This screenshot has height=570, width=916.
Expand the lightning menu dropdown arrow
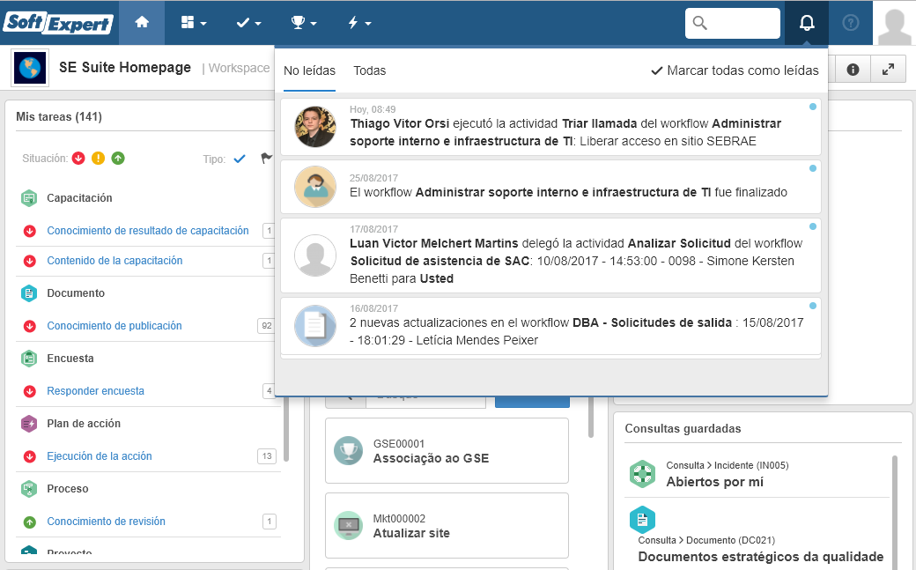point(368,24)
